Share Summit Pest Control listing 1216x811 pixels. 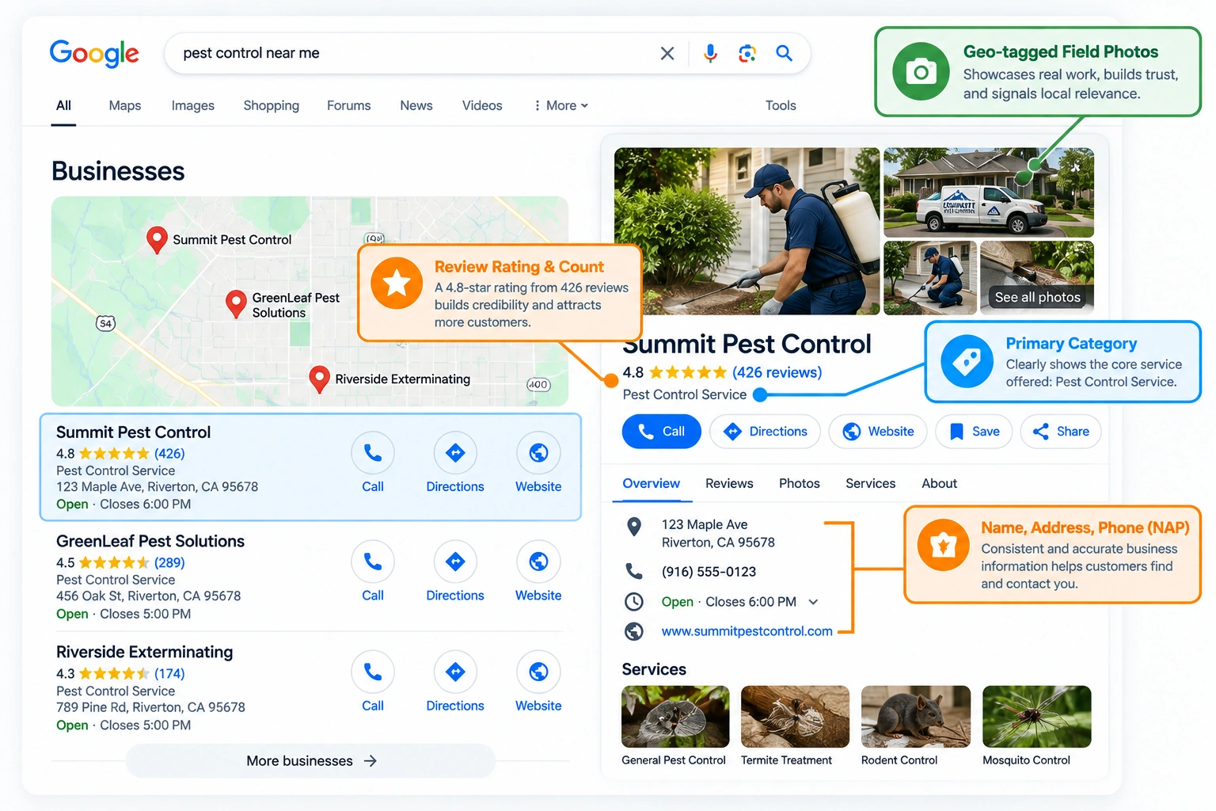1061,432
